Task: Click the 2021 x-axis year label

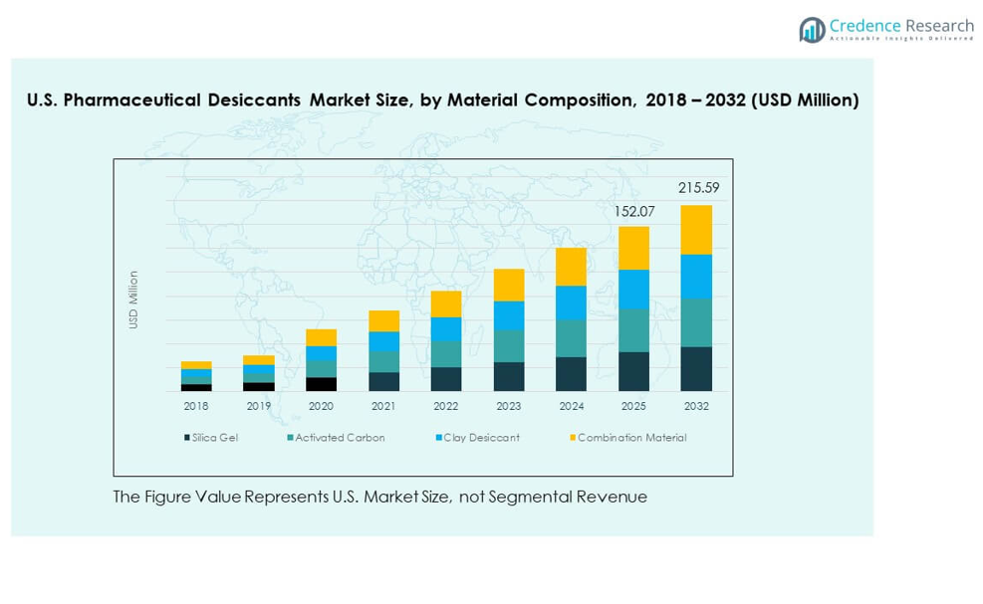Action: coord(383,406)
